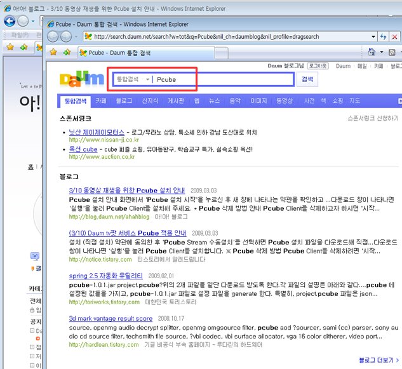The width and height of the screenshot is (402, 369).
Task: Click the Add to Favorites icon in the rear blog window
Action: 24,47
